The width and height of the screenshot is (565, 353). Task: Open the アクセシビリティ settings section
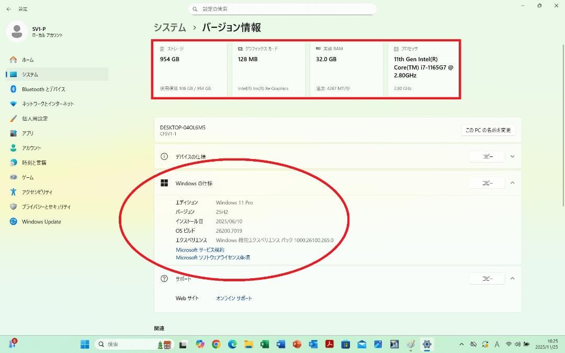click(26, 192)
